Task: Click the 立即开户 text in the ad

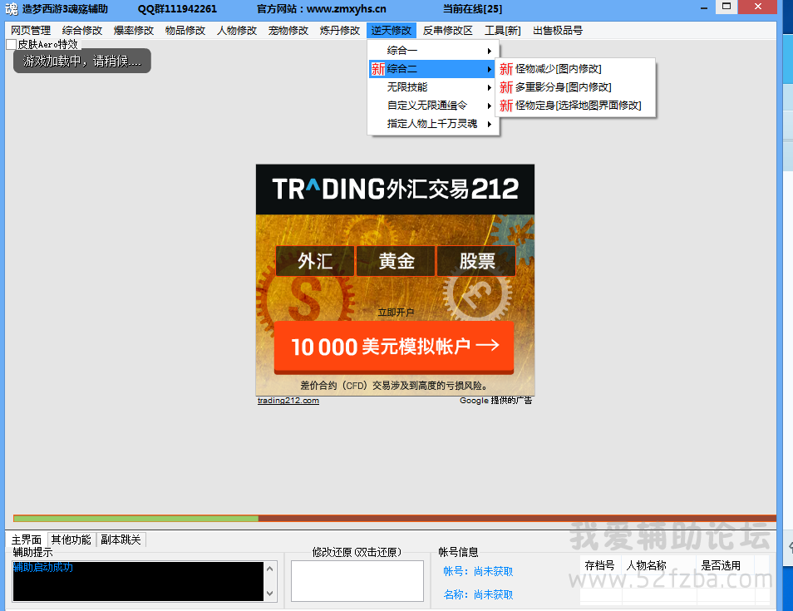Action: pos(396,313)
